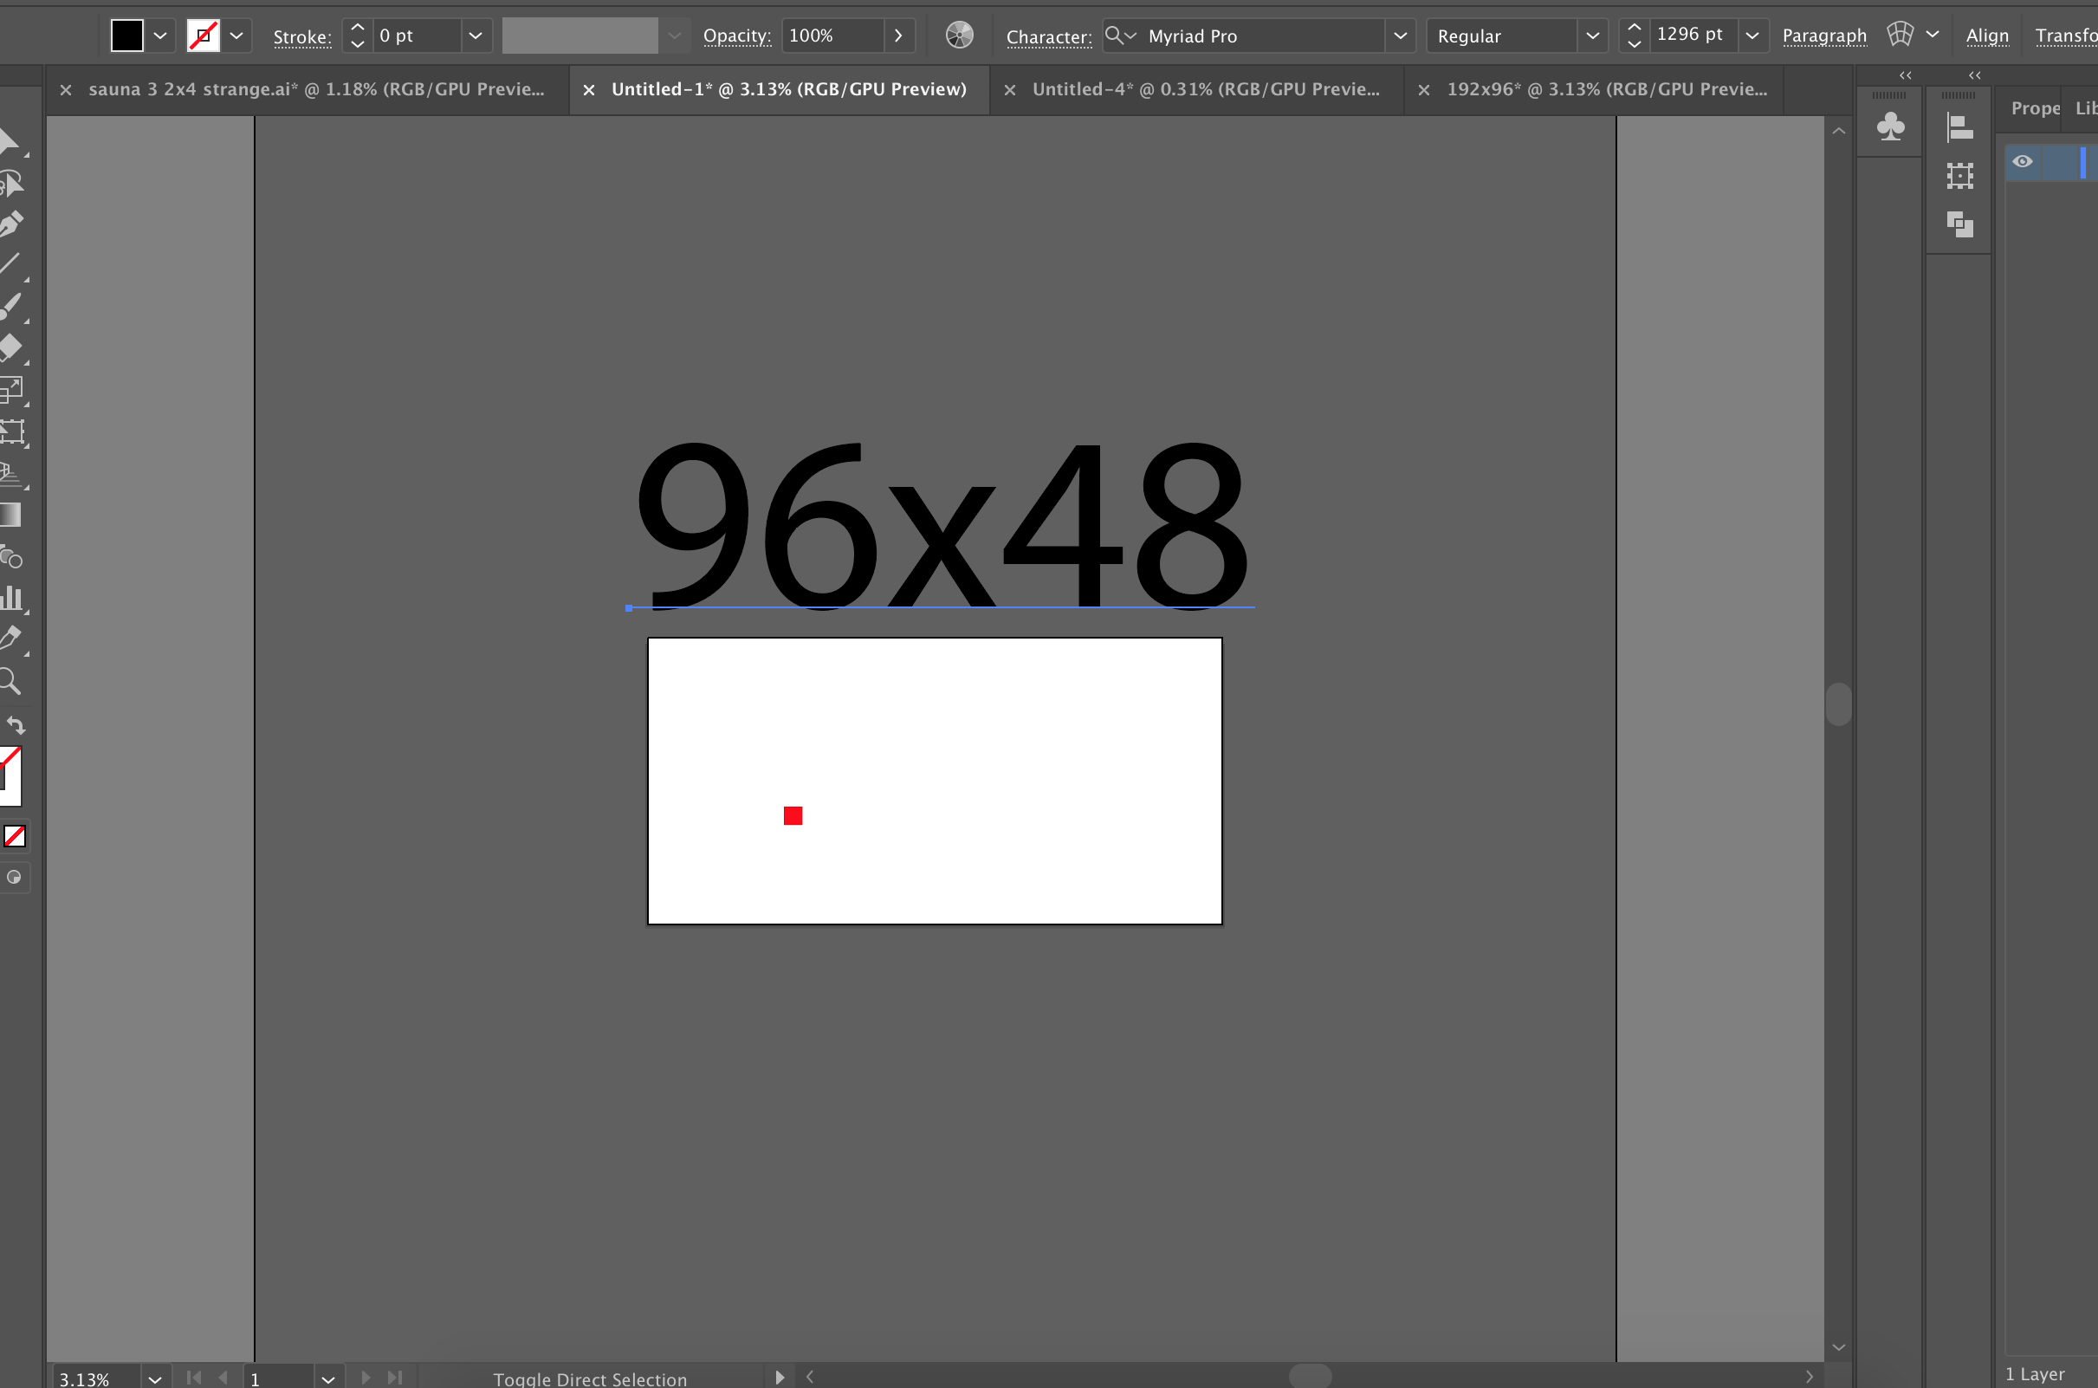The height and width of the screenshot is (1388, 2098).
Task: Open the Paragraph panel link
Action: pos(1823,36)
